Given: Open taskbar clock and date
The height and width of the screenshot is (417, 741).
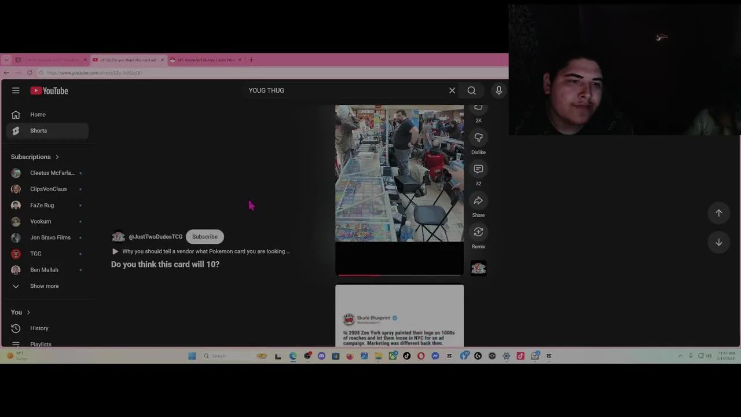Looking at the screenshot, I should coord(726,356).
